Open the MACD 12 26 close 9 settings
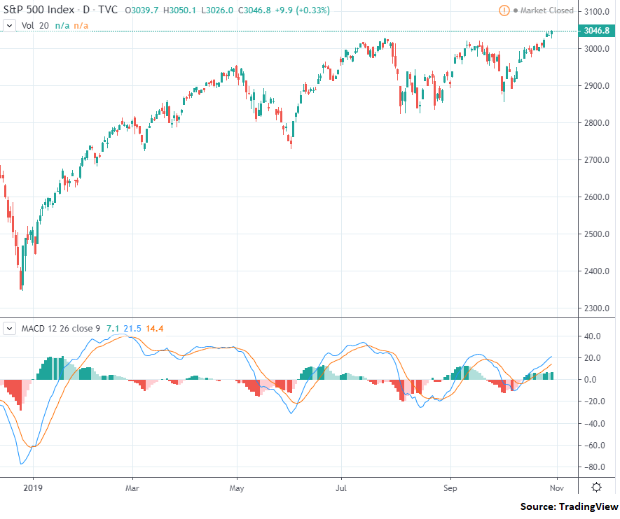 (x=60, y=327)
